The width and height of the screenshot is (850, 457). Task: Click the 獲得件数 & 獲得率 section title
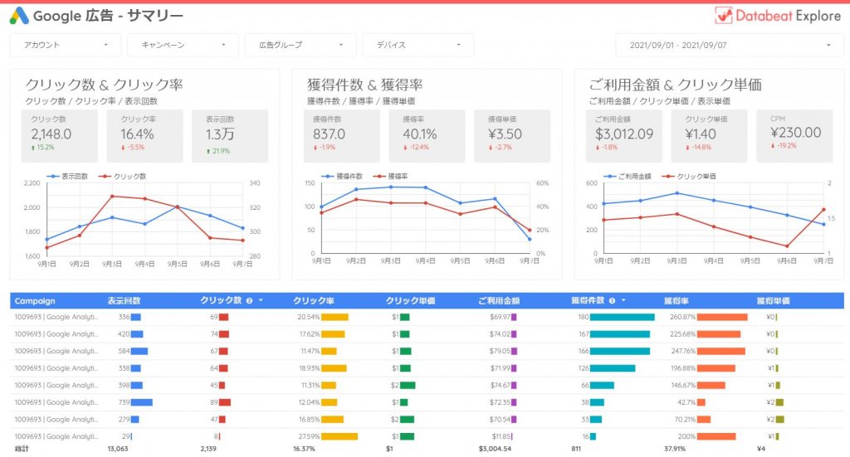pyautogui.click(x=365, y=85)
